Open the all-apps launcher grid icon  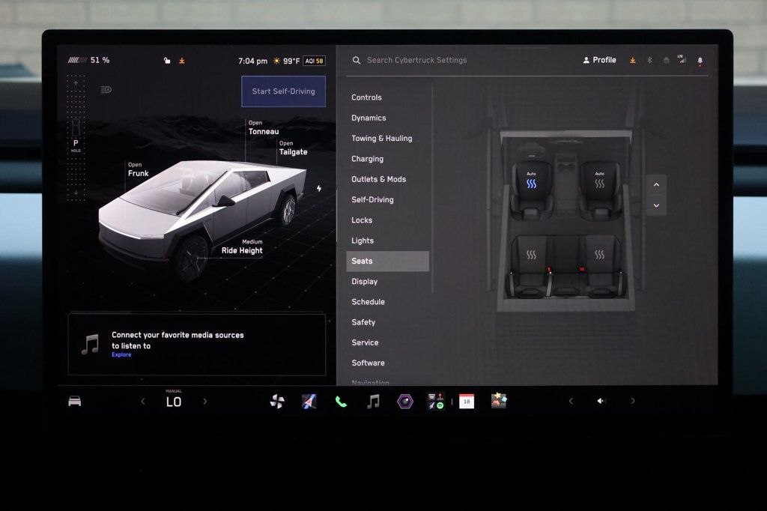435,402
